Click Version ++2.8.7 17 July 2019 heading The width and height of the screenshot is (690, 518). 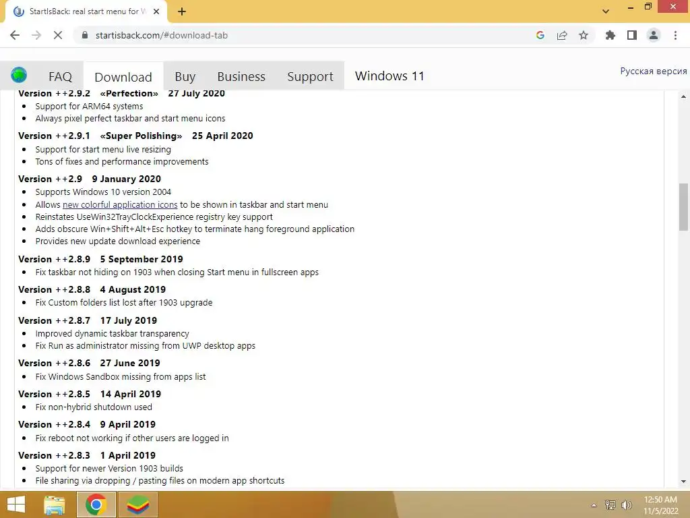point(88,320)
